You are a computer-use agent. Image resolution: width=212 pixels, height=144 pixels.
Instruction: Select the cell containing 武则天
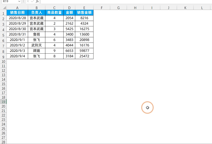pos(37,45)
